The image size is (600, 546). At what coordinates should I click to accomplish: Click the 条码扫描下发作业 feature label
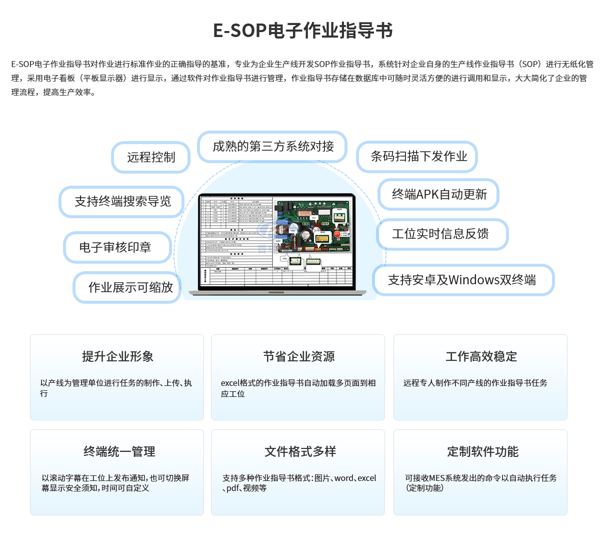click(417, 157)
